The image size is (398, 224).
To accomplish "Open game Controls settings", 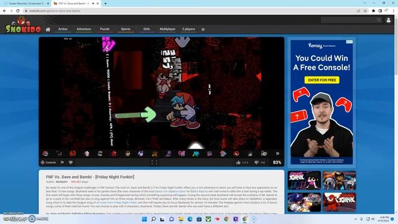I will click(x=49, y=162).
